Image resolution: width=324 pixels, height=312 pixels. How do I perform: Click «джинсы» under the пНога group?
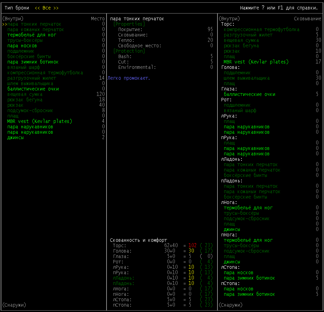(x=232, y=262)
